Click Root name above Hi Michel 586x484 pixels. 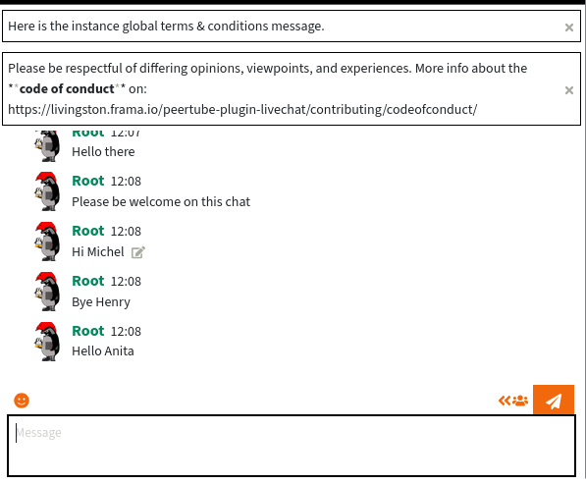pyautogui.click(x=88, y=231)
